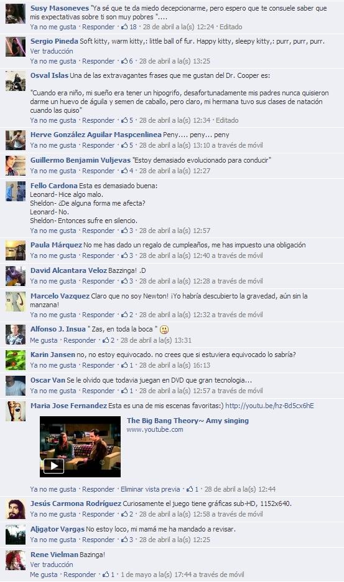Open Jesús Carmona Rodríguez's avatar
344x582 pixels.
[x=16, y=509]
